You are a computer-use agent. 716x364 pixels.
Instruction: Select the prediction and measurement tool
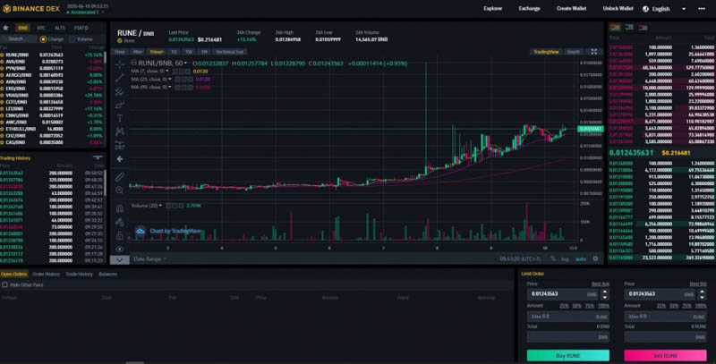[120, 146]
